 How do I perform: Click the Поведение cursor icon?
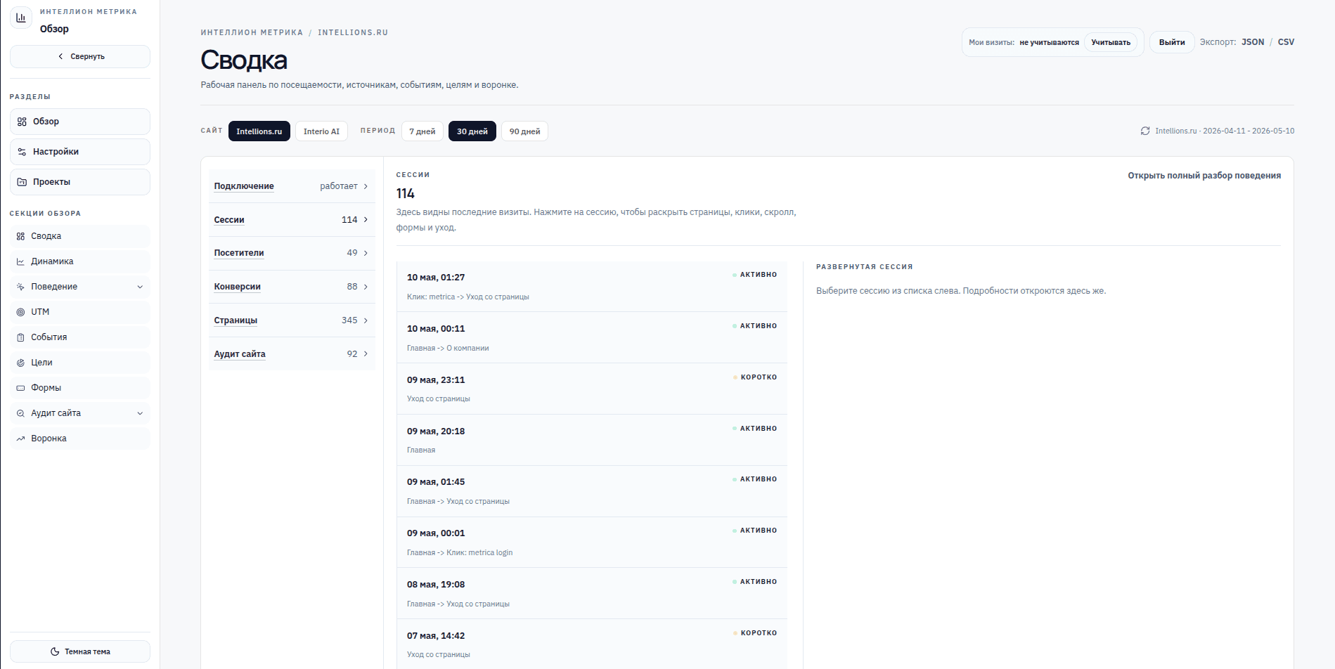point(20,287)
